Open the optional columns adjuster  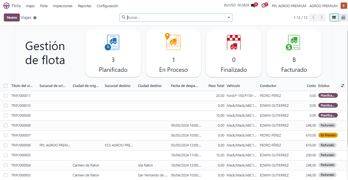coord(343,86)
